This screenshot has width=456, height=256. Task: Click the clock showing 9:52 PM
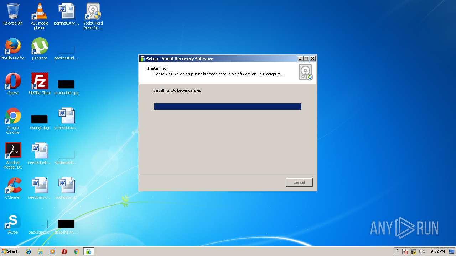[437, 251]
